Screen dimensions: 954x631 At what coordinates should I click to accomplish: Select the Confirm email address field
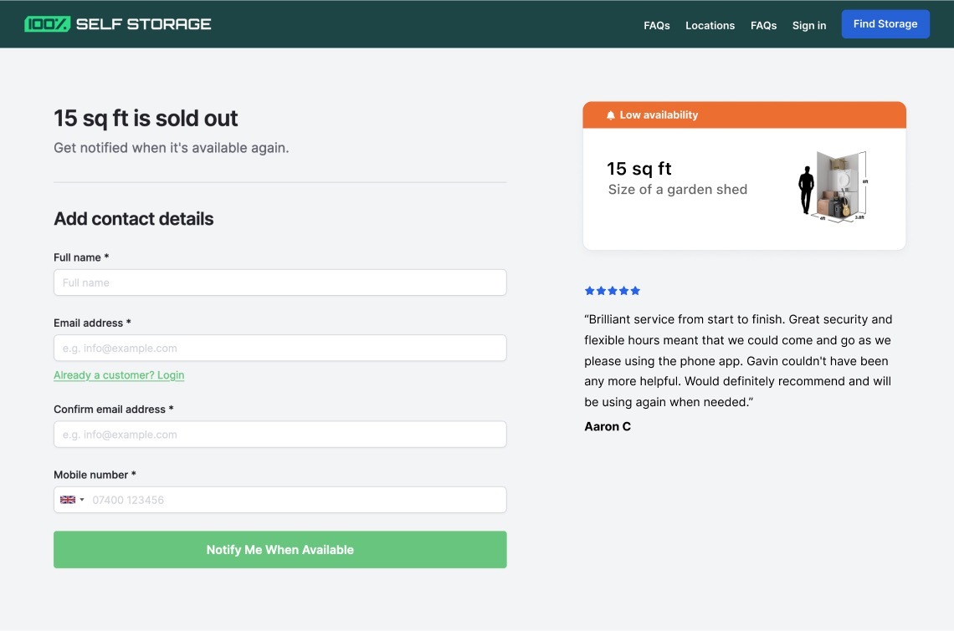coord(280,435)
